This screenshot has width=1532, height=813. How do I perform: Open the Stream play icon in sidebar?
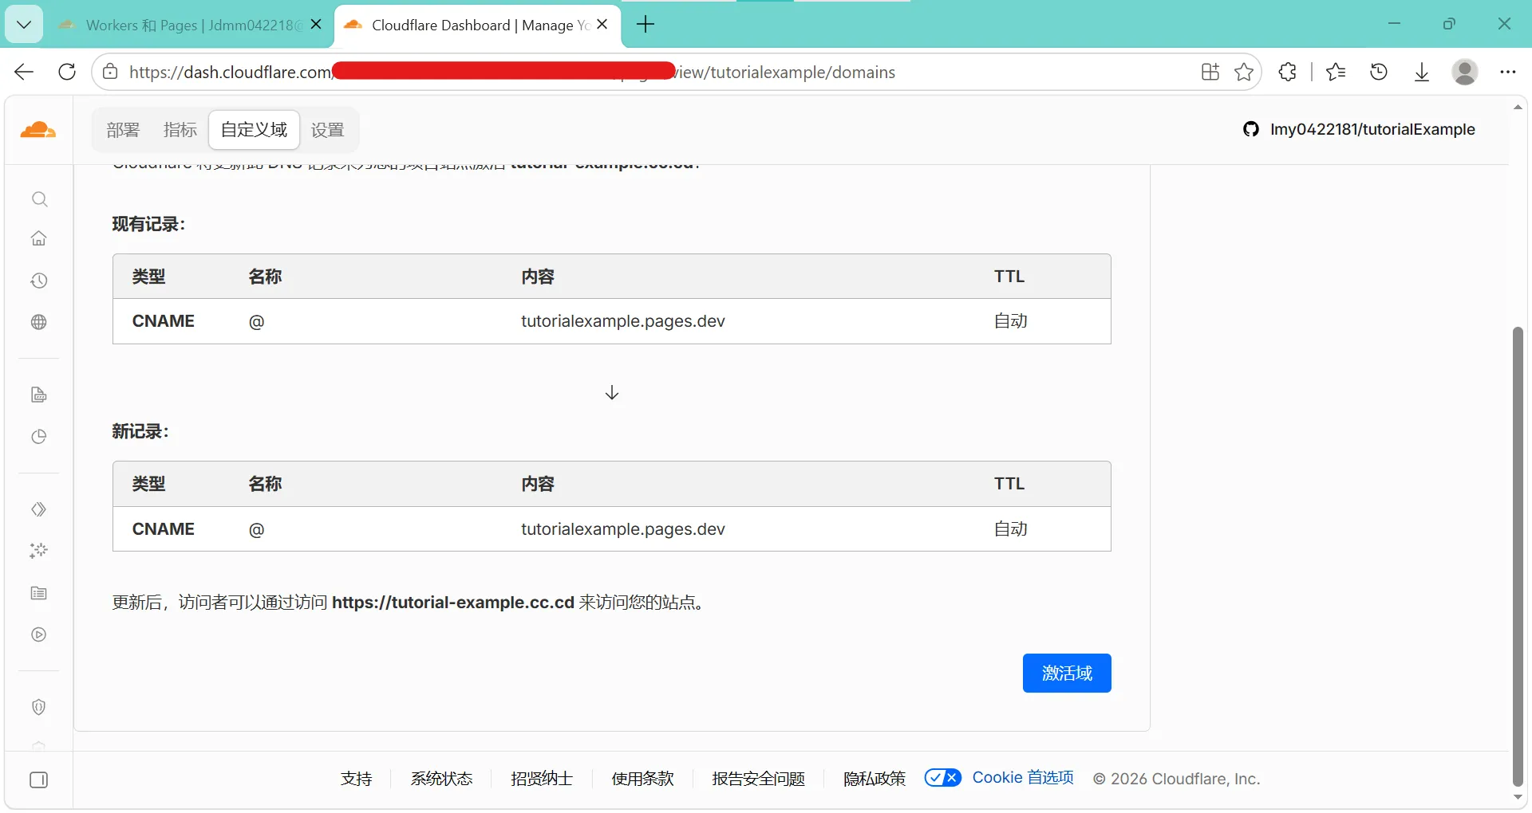click(x=39, y=634)
